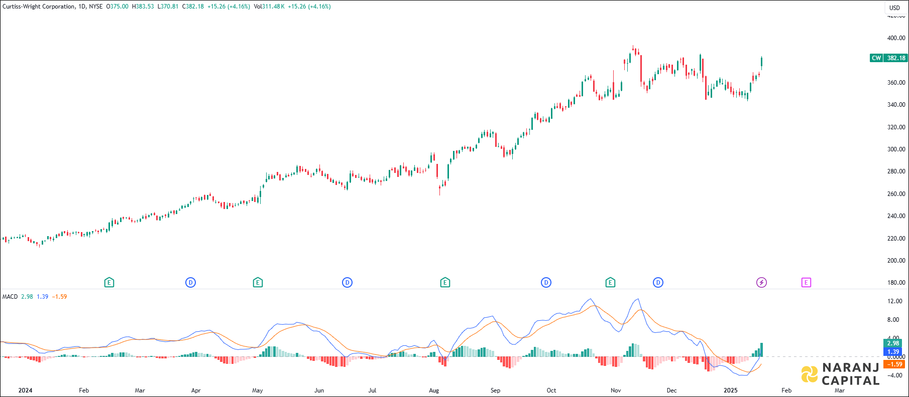Click the low price L370.81 value
Image resolution: width=909 pixels, height=397 pixels.
pos(168,7)
